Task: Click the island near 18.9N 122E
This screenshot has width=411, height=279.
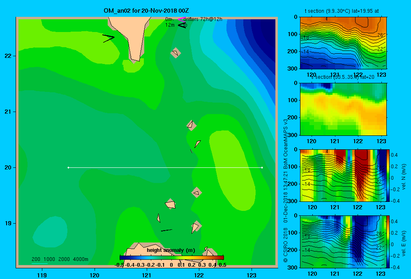Action: tap(196, 226)
